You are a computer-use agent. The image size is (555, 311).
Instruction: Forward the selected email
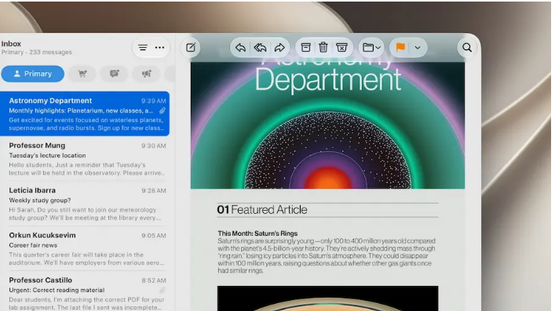279,47
